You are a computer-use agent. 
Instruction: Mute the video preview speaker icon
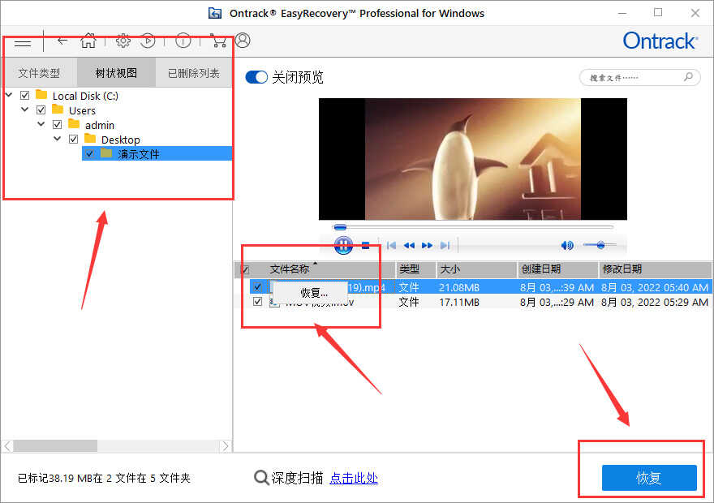coord(567,245)
